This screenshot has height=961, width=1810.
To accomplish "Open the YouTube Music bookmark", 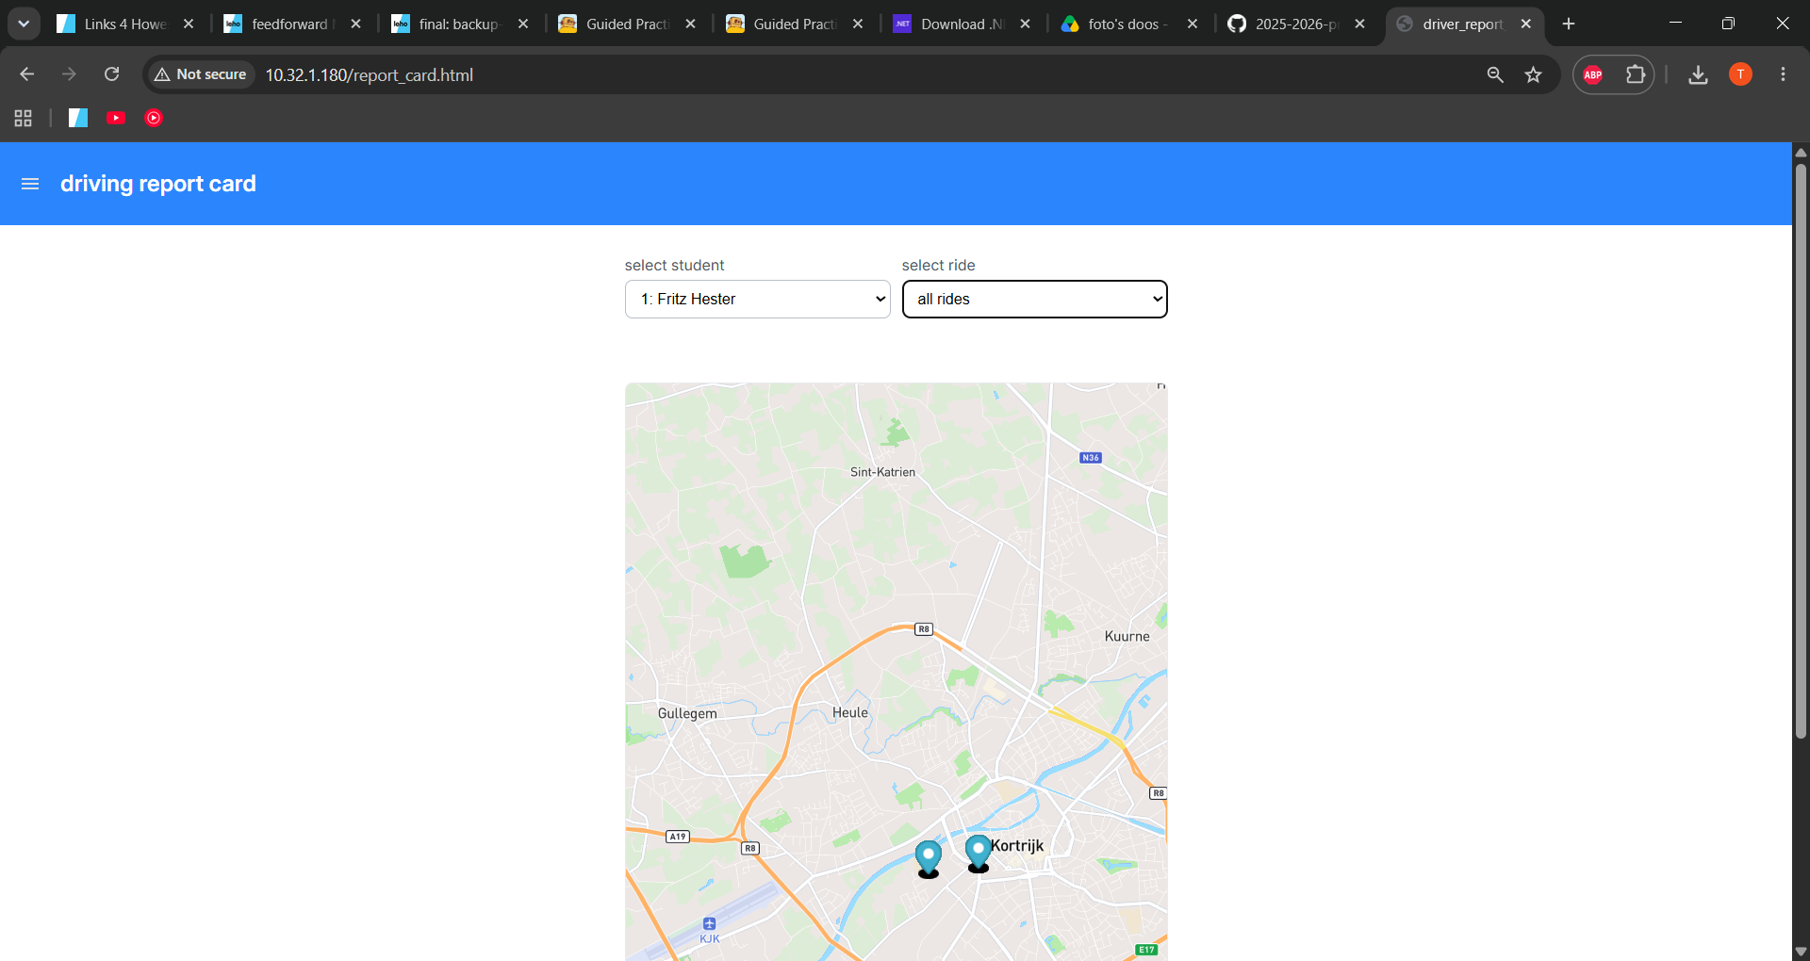I will pos(154,118).
